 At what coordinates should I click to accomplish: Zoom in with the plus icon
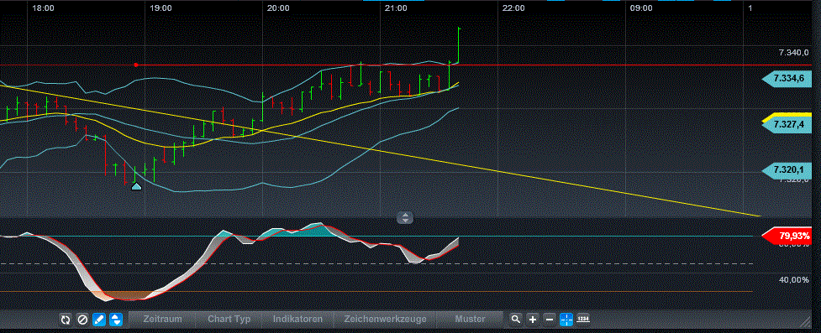[533, 319]
